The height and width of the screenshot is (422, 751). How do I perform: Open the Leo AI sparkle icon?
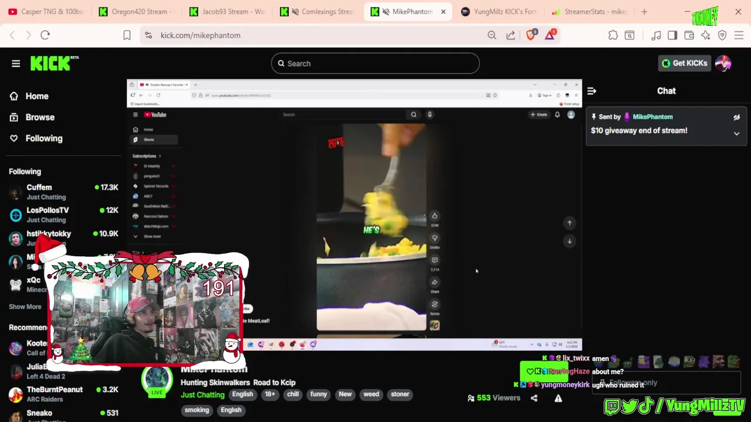click(706, 35)
